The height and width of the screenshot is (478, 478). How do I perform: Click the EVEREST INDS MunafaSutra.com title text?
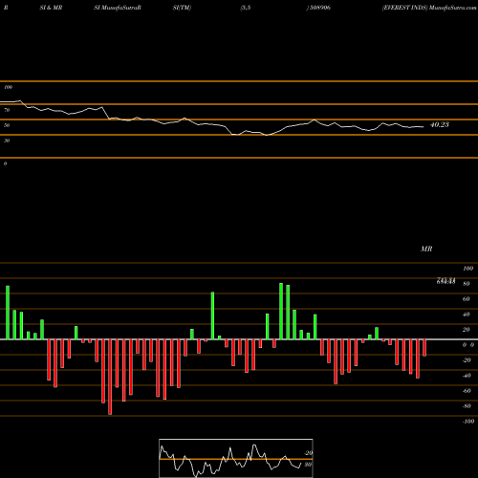click(429, 8)
